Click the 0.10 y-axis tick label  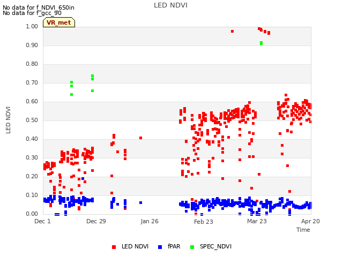(32, 195)
